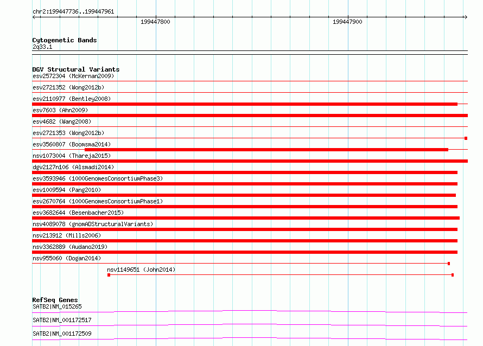This screenshot has width=483, height=346.
Task: Open variant esv2572304 (McKernan2009)
Action: [x=73, y=76]
